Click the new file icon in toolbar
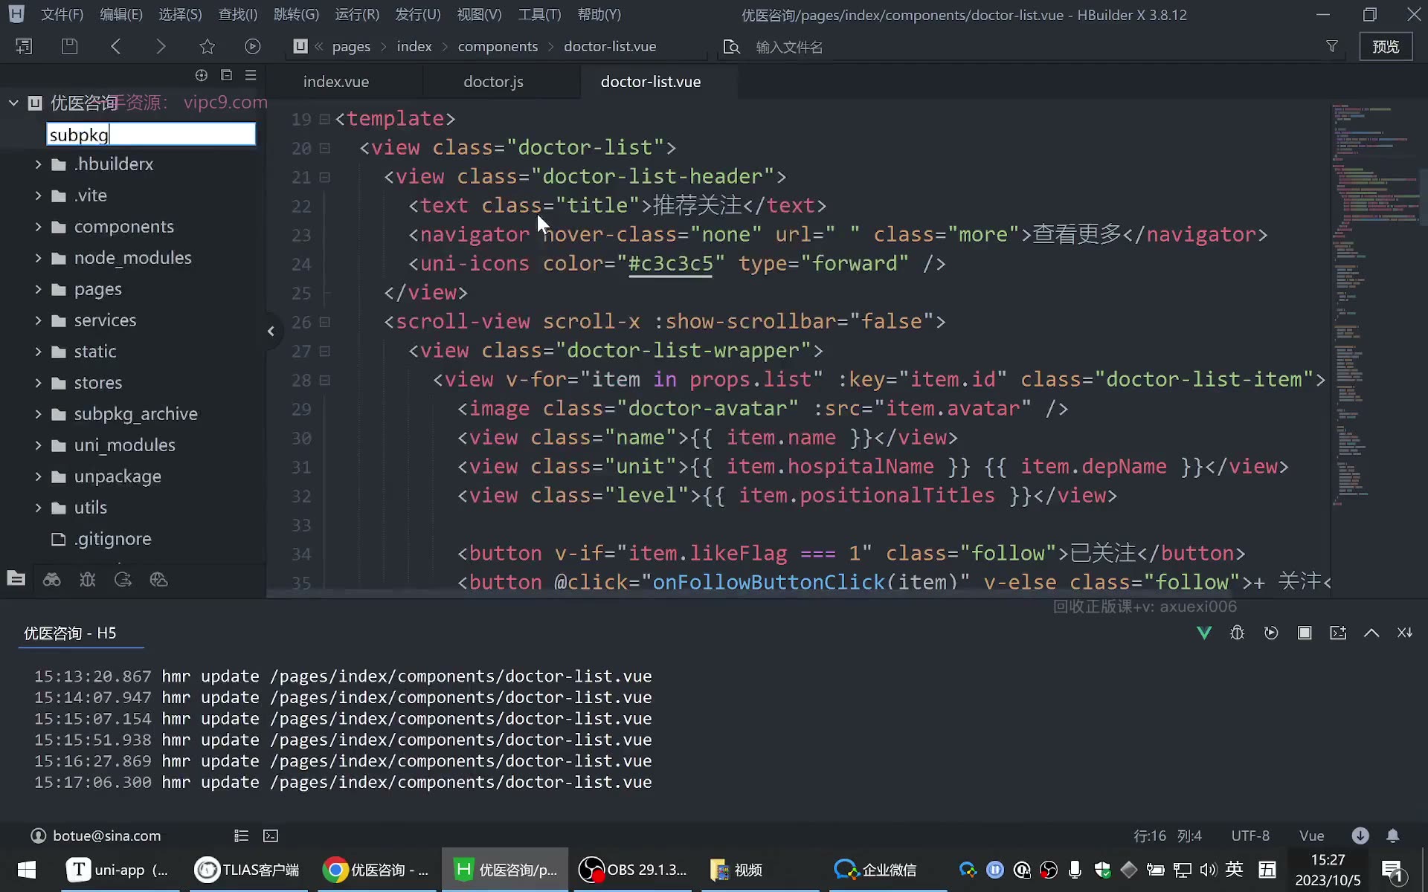1428x892 pixels. [x=24, y=46]
